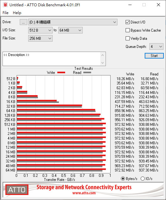Open the File menu
Image resolution: width=166 pixels, height=200 pixels.
[x=6, y=13]
